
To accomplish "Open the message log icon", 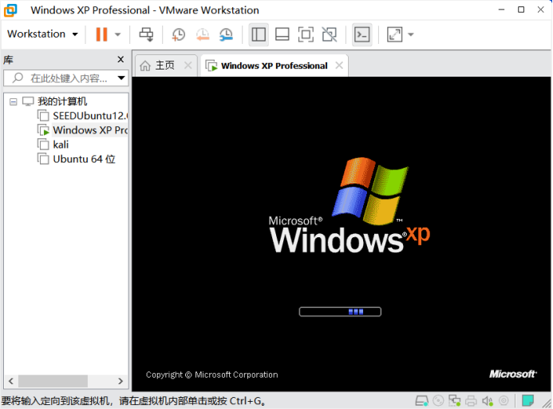I will click(527, 400).
